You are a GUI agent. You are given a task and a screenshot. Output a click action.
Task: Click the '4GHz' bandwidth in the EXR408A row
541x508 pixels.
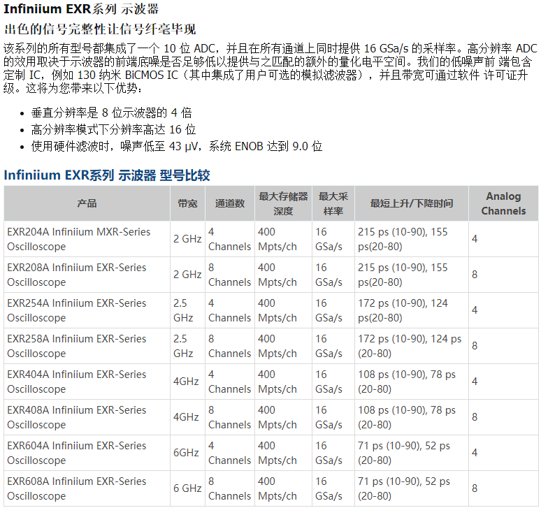click(x=186, y=417)
